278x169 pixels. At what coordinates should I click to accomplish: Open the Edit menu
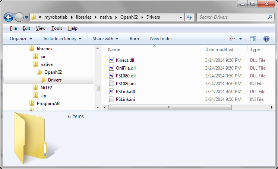26,28
